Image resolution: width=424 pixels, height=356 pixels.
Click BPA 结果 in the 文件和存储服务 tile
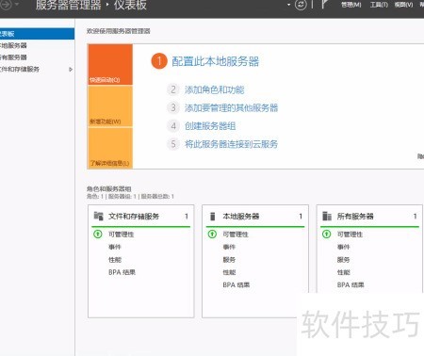[122, 272]
